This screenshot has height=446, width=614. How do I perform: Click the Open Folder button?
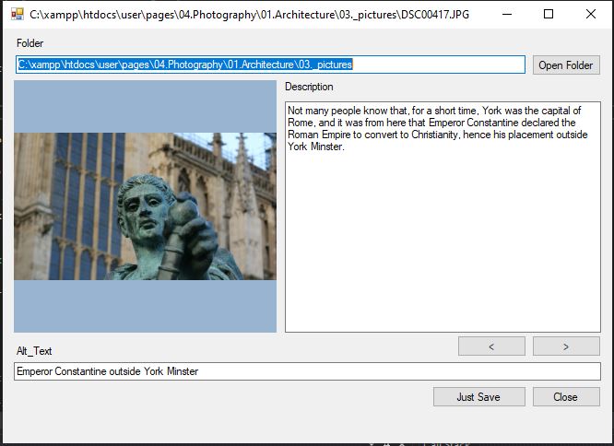566,65
